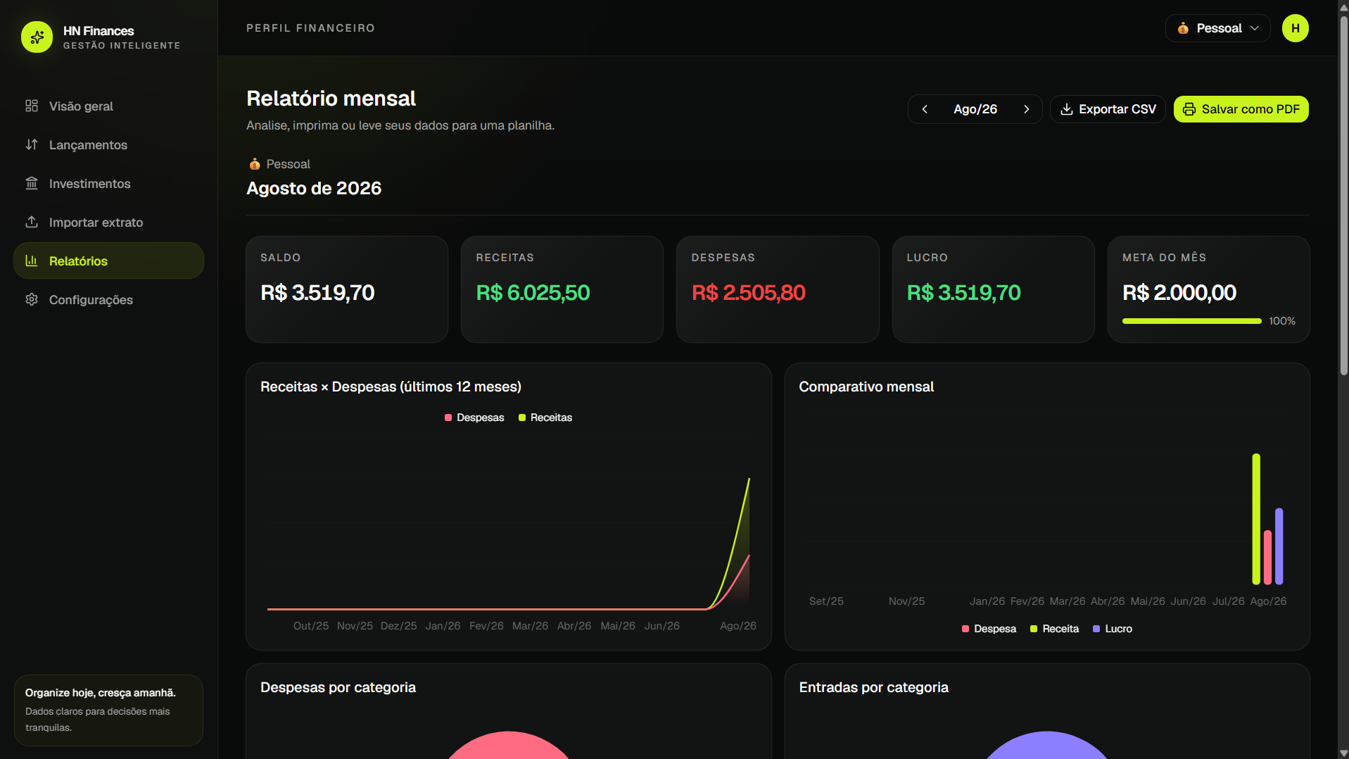Toggle Receitas legend in line chart

click(545, 418)
